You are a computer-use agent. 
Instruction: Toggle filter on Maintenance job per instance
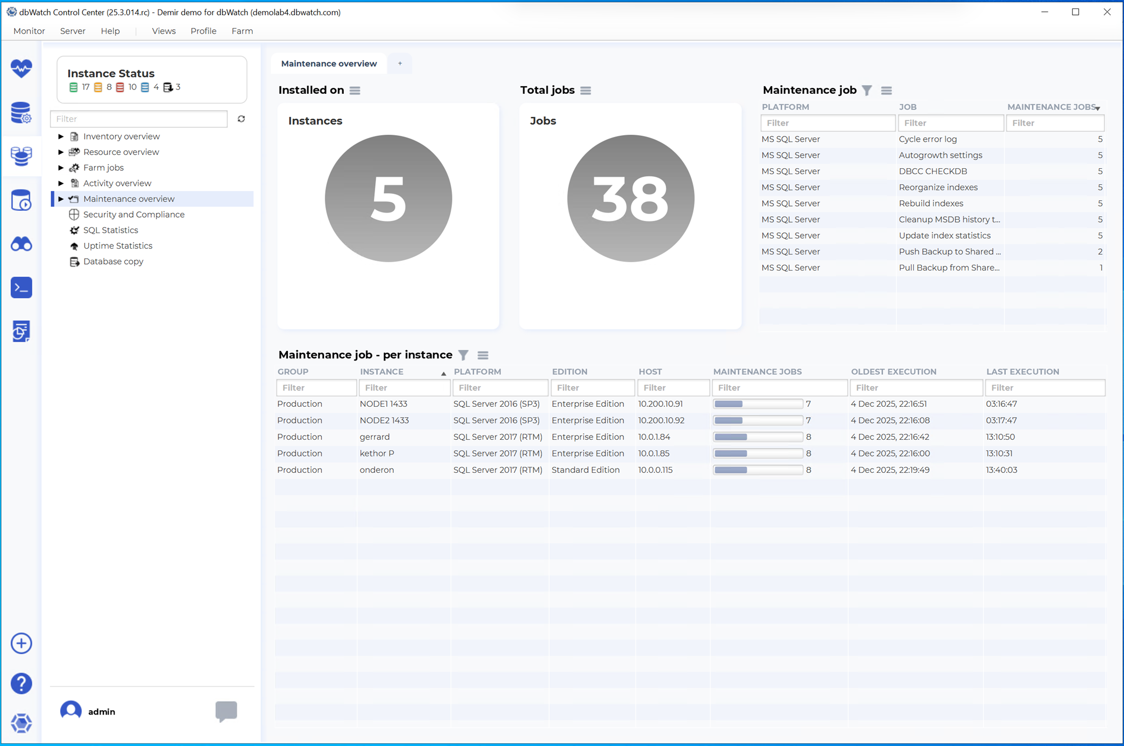(464, 355)
